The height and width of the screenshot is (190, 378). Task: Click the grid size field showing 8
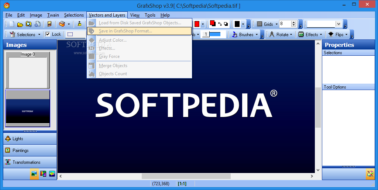click(285, 24)
